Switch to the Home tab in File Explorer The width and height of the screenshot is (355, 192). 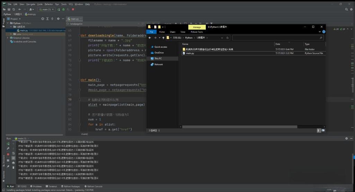162,32
